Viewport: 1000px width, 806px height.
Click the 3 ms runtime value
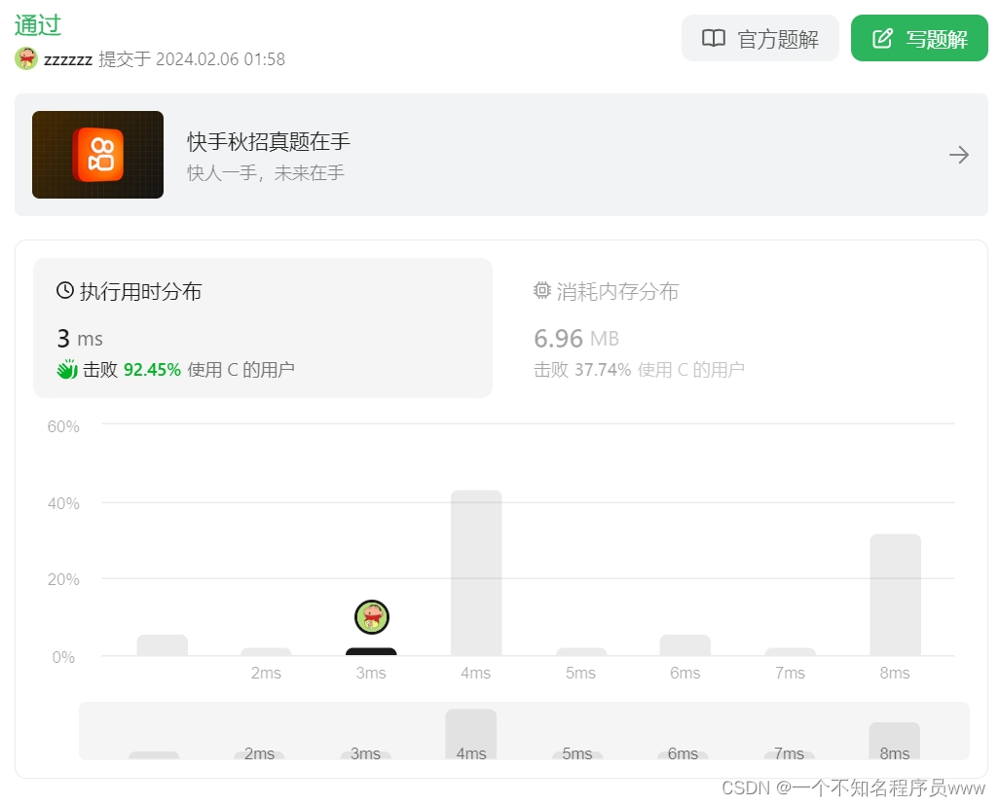pyautogui.click(x=80, y=339)
